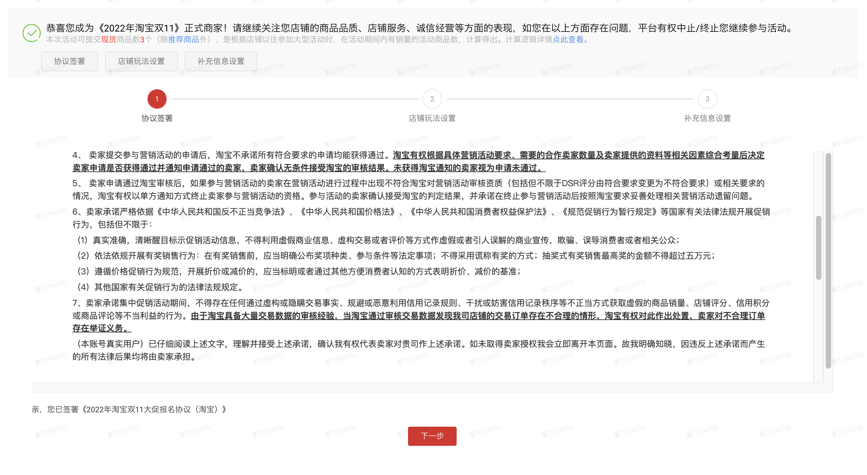Click clause 7 beginning 卖家承诺集中促销活动期间
867x475 pixels.
pyautogui.click(x=421, y=315)
